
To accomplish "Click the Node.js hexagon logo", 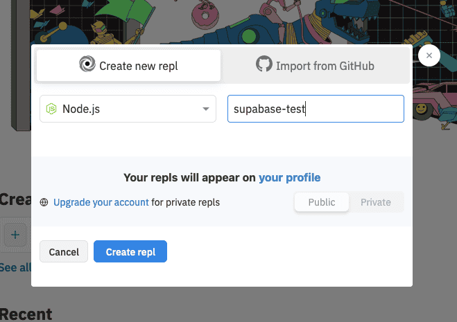I will 51,109.
